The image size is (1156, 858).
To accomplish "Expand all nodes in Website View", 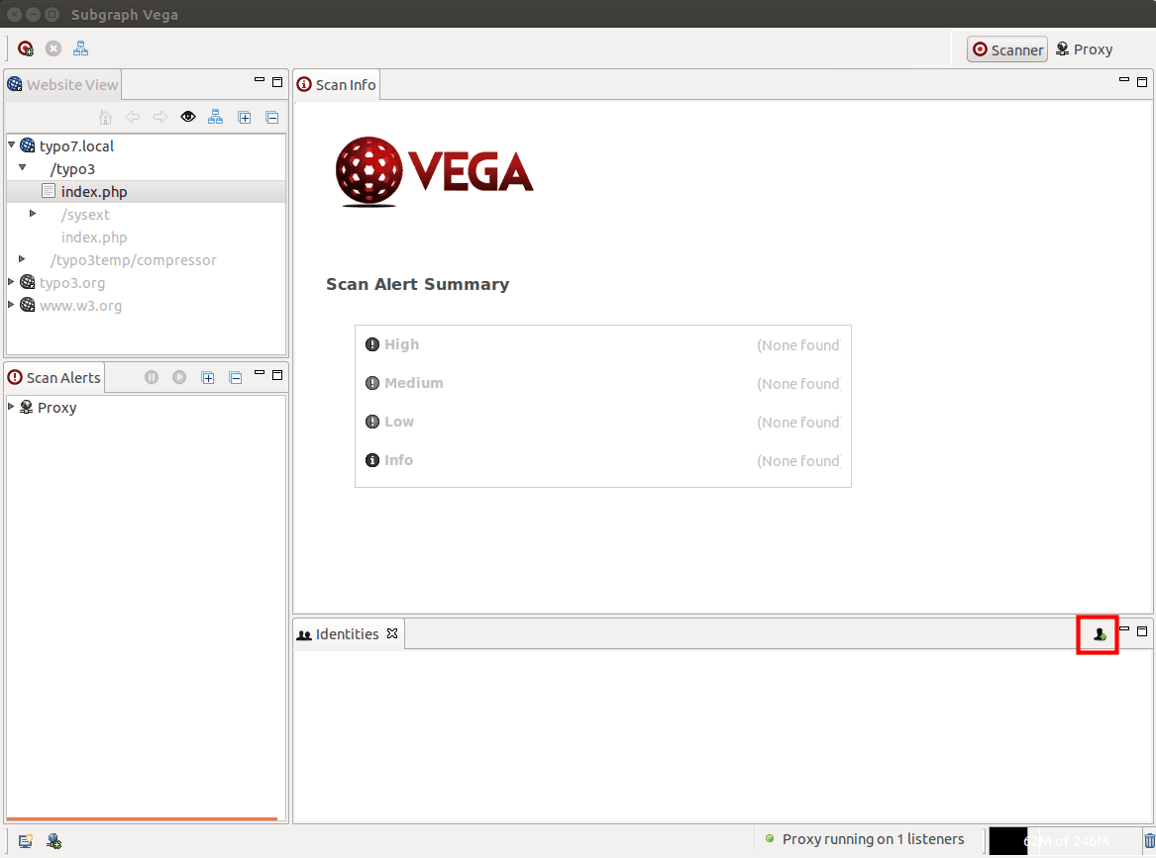I will [x=245, y=118].
